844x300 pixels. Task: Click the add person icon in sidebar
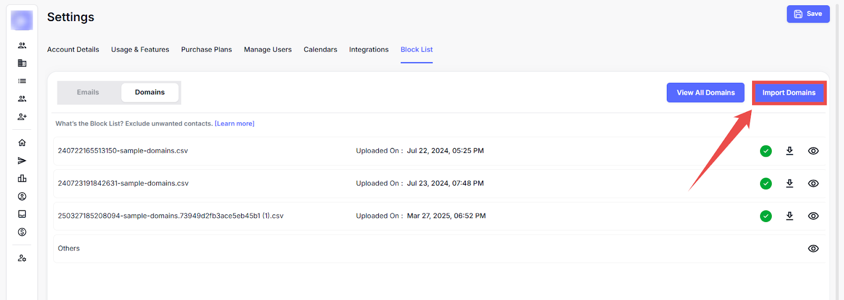pyautogui.click(x=22, y=117)
